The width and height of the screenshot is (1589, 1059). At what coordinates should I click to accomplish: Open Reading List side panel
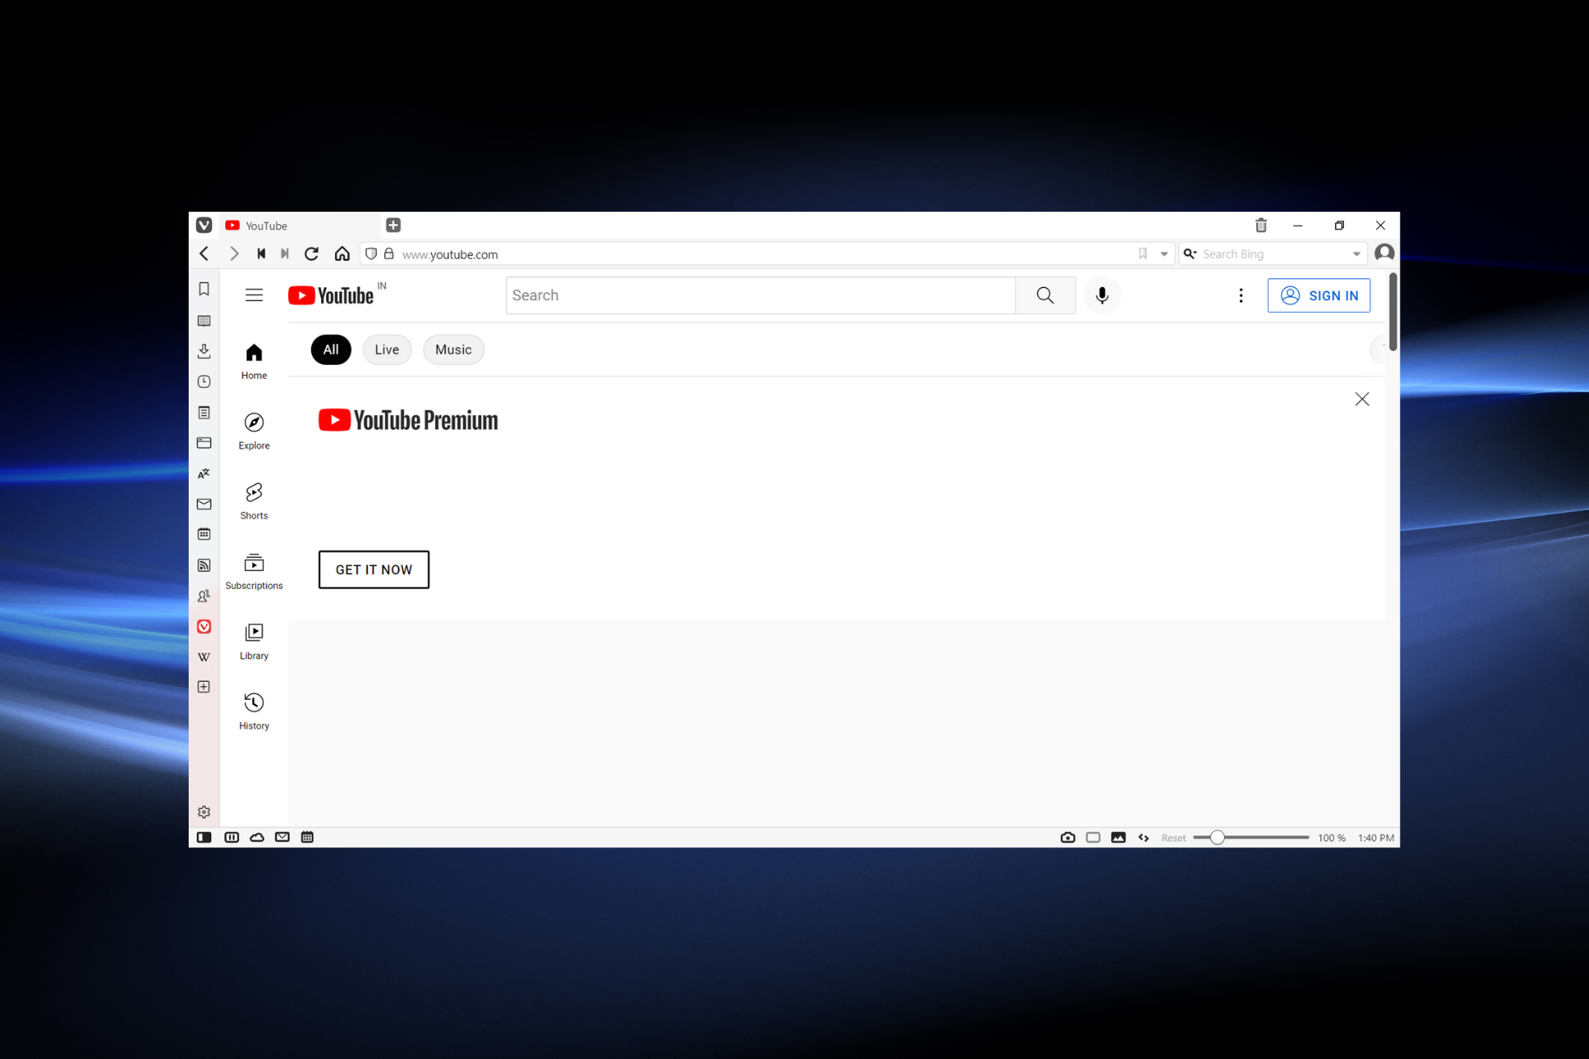point(204,320)
